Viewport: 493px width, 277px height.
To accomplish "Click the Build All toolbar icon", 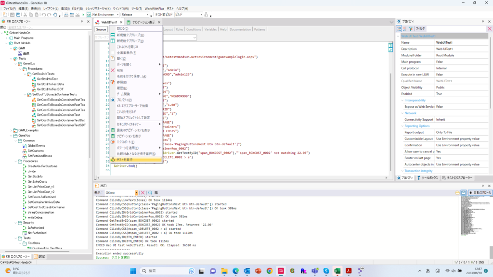I will [72, 15].
